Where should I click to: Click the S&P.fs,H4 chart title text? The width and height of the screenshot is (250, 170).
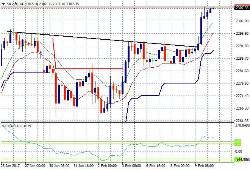[x=15, y=4]
